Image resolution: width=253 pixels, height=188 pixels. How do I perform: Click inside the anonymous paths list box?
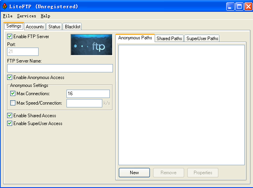pos(181,105)
